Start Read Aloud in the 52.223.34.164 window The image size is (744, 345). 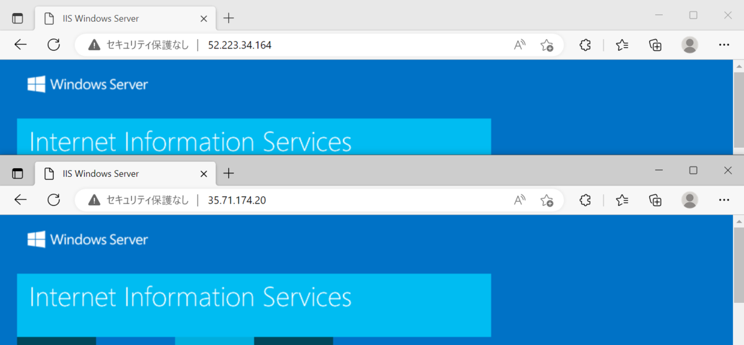coord(520,45)
